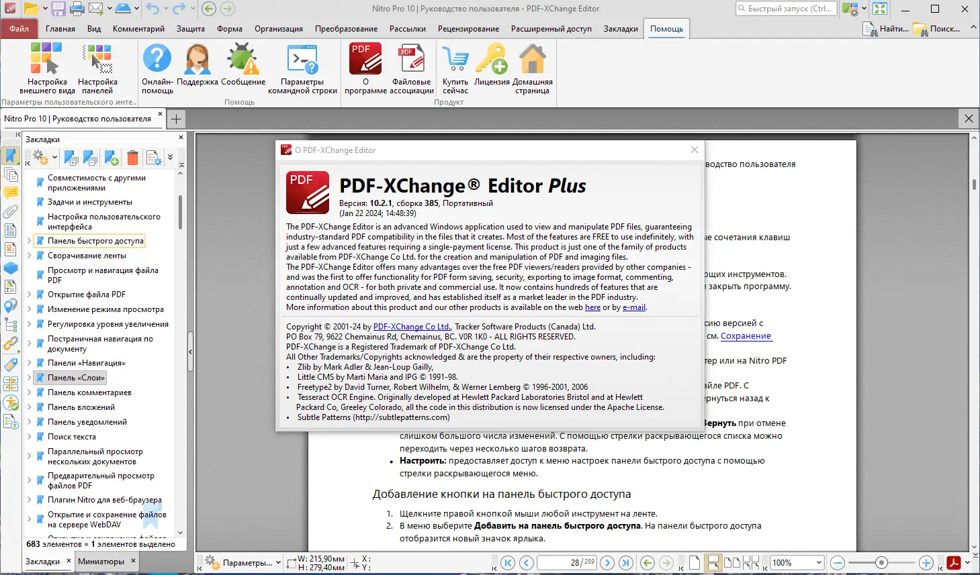The image size is (980, 575).
Task: Toggle the Bookmarks pane sidebar icon
Action: 11,156
